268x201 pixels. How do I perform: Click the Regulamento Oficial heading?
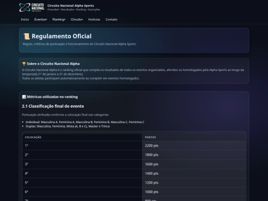[62, 36]
